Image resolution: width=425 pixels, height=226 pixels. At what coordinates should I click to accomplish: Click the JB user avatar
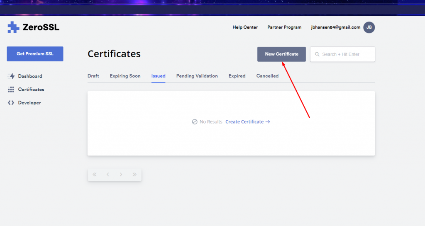pyautogui.click(x=369, y=27)
